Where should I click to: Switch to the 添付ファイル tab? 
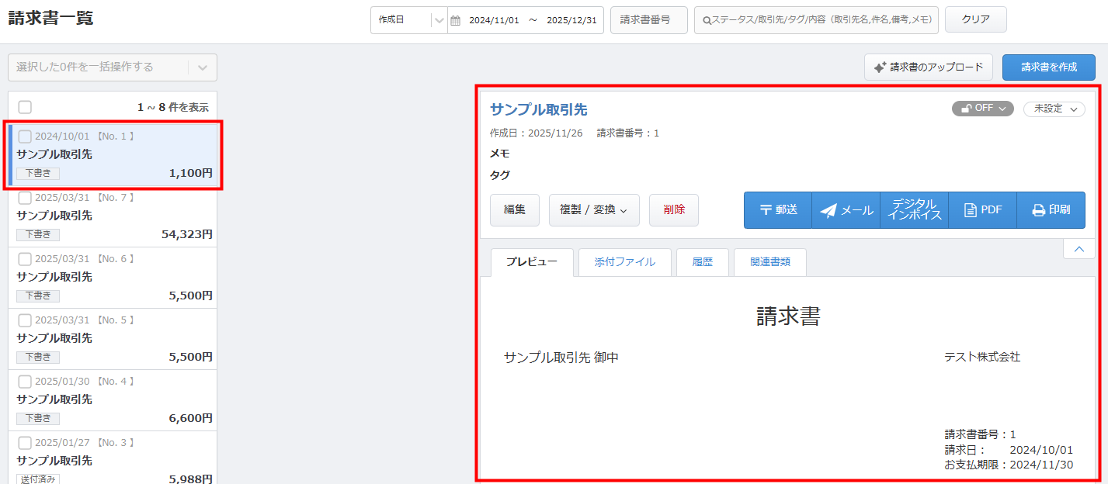(x=624, y=262)
